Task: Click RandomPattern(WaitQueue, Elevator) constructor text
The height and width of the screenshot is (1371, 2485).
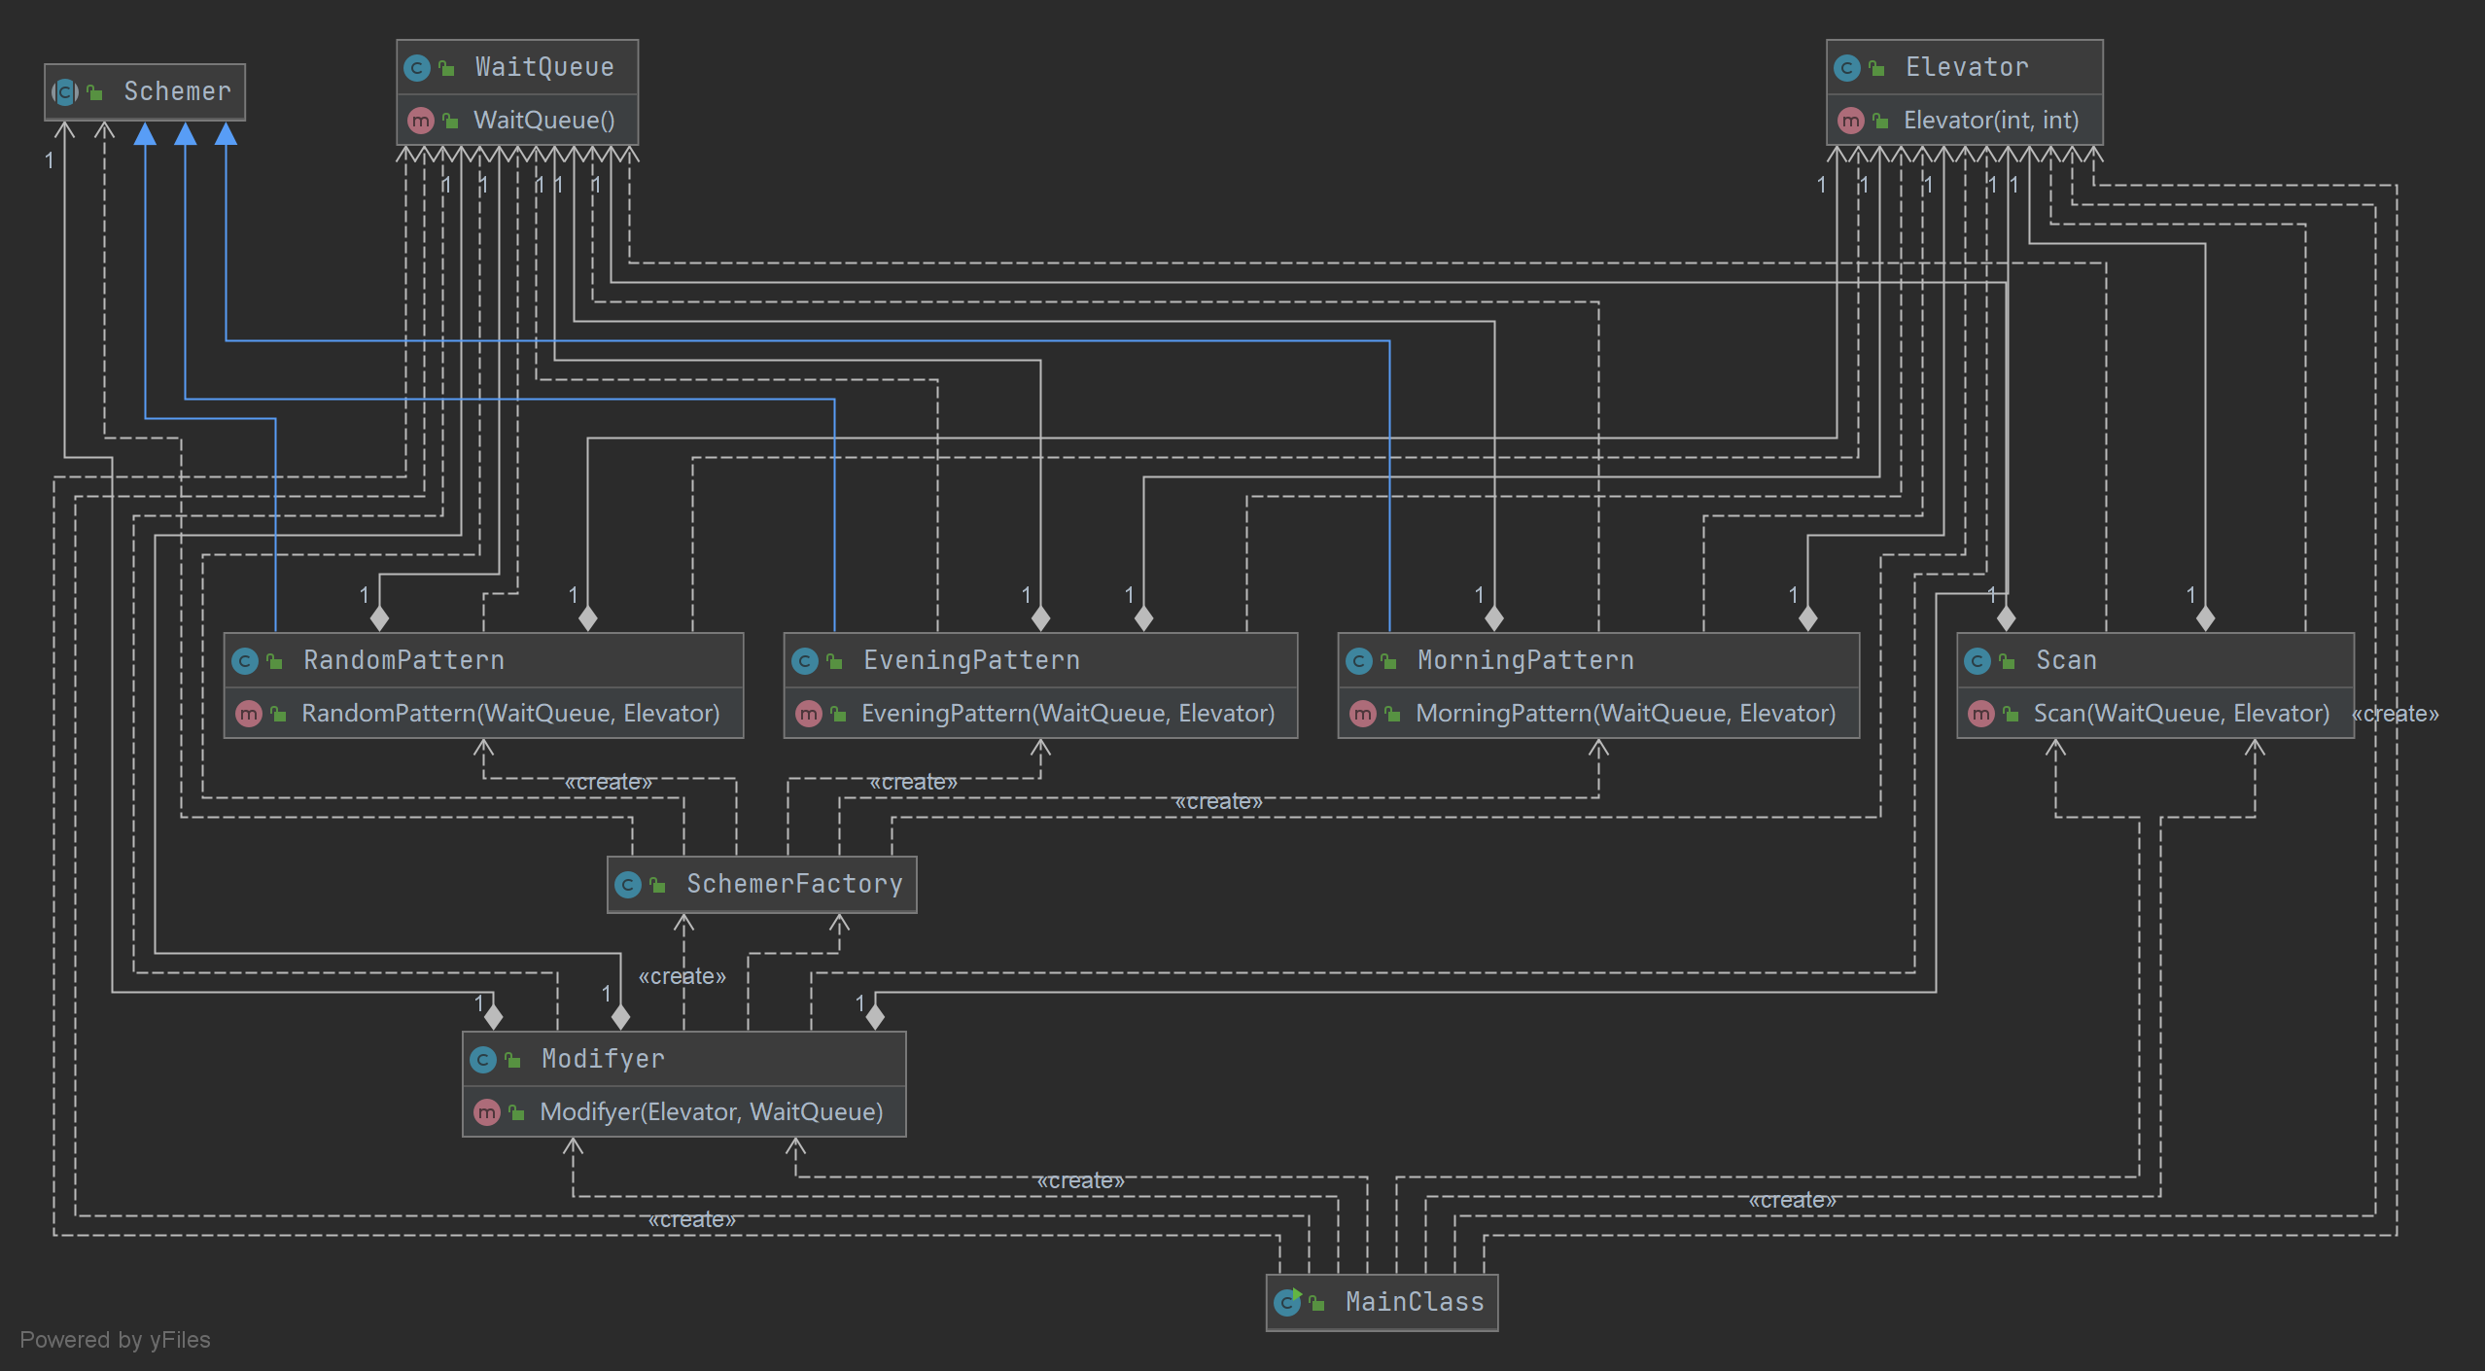Action: click(x=510, y=713)
